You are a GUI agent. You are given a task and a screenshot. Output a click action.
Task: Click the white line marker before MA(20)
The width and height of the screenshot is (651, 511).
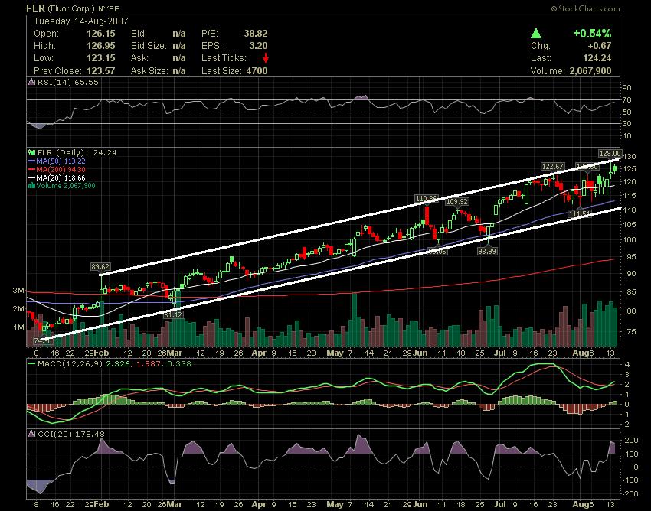(x=31, y=178)
